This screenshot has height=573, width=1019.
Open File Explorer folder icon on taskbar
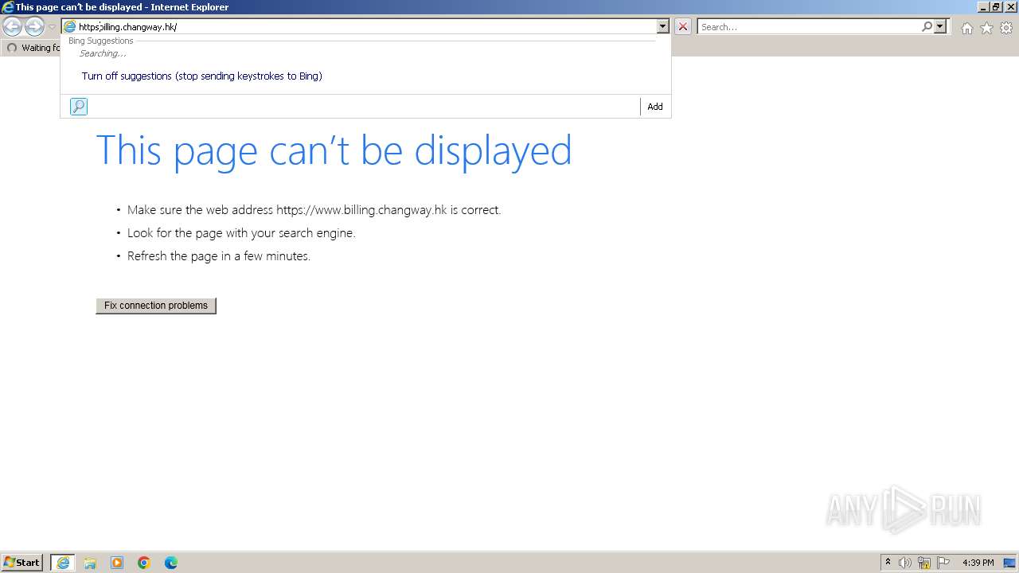90,563
